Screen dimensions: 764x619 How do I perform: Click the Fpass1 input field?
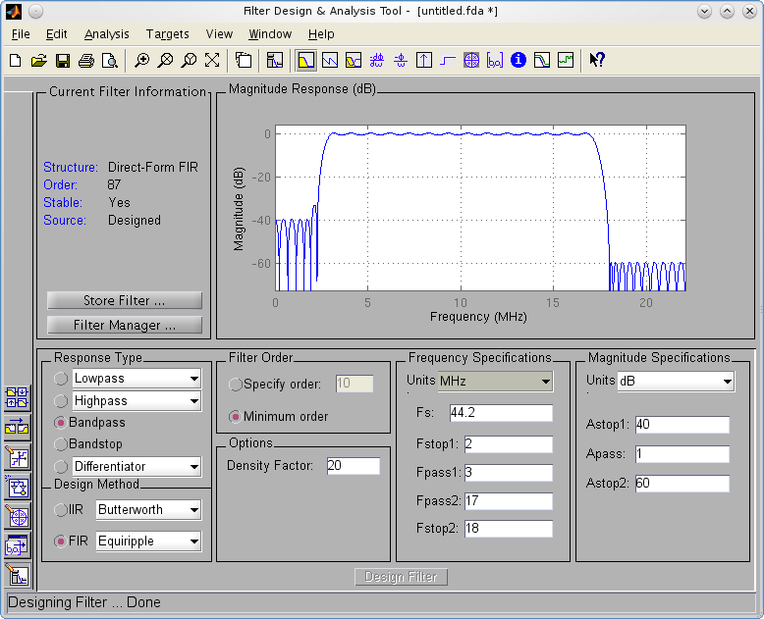coord(509,474)
